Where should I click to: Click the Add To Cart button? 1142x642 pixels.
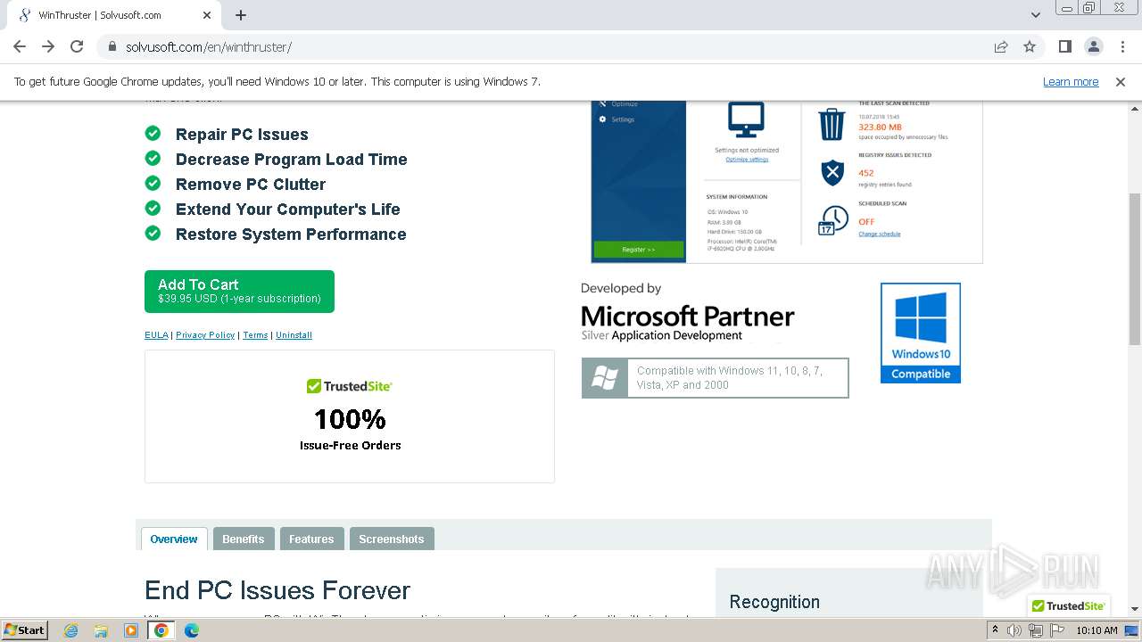pos(239,292)
